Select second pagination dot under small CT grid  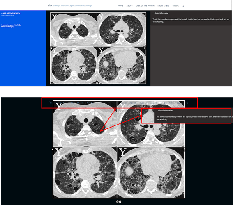[100, 82]
